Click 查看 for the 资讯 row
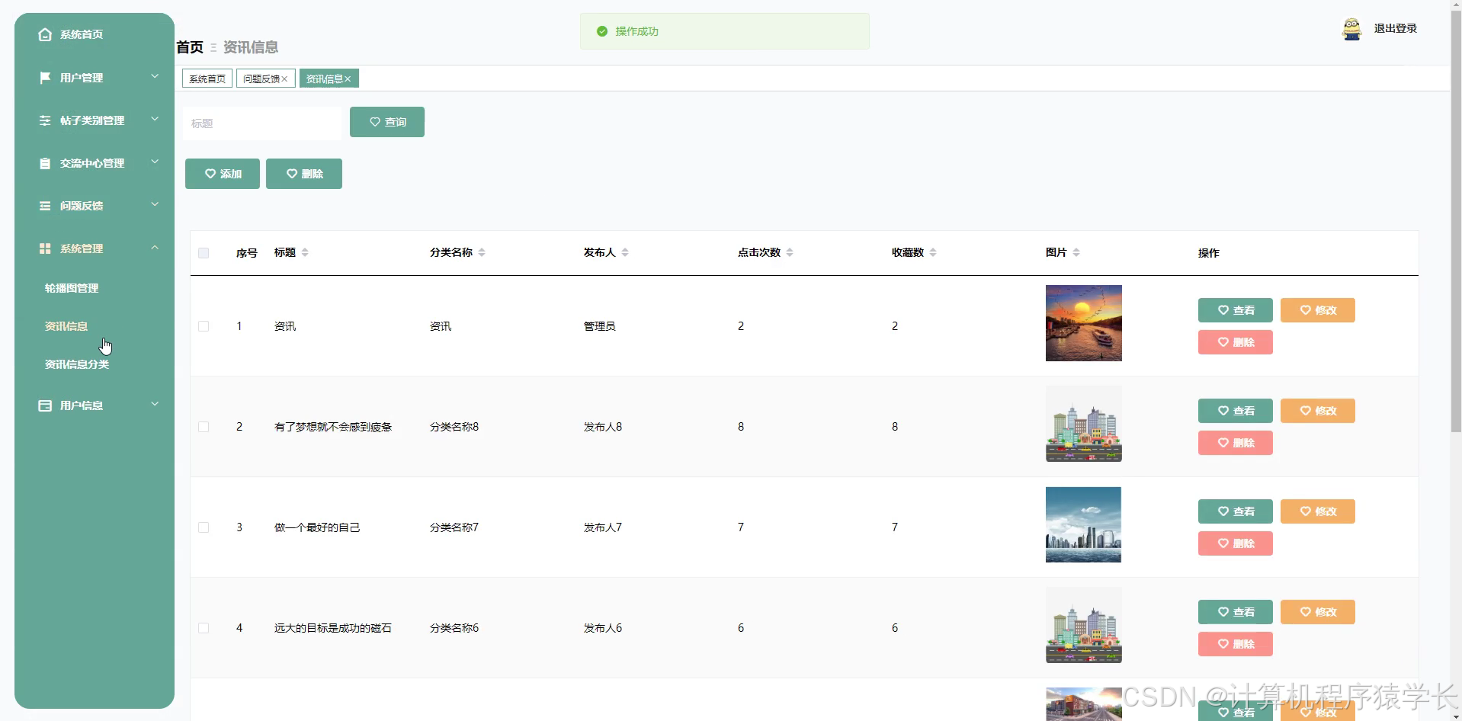Screen dimensions: 1462x721 [x=1236, y=310]
